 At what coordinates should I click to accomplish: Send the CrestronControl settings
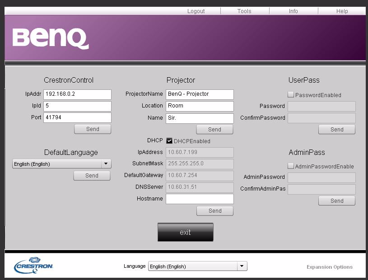coord(93,129)
